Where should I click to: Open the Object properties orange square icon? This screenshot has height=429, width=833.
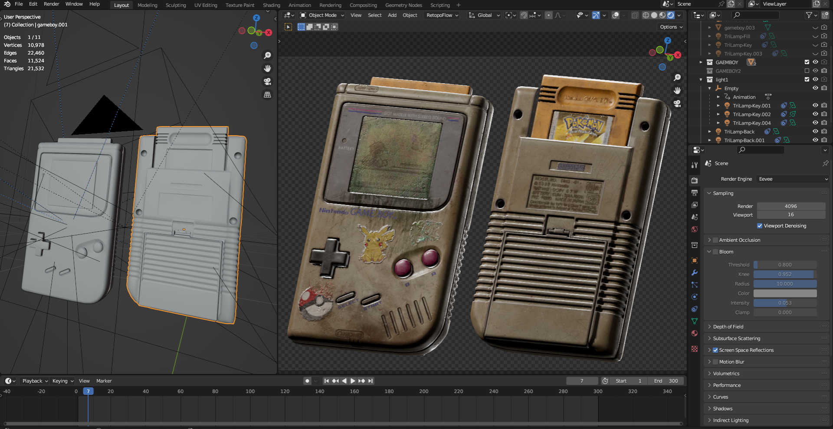click(x=695, y=260)
